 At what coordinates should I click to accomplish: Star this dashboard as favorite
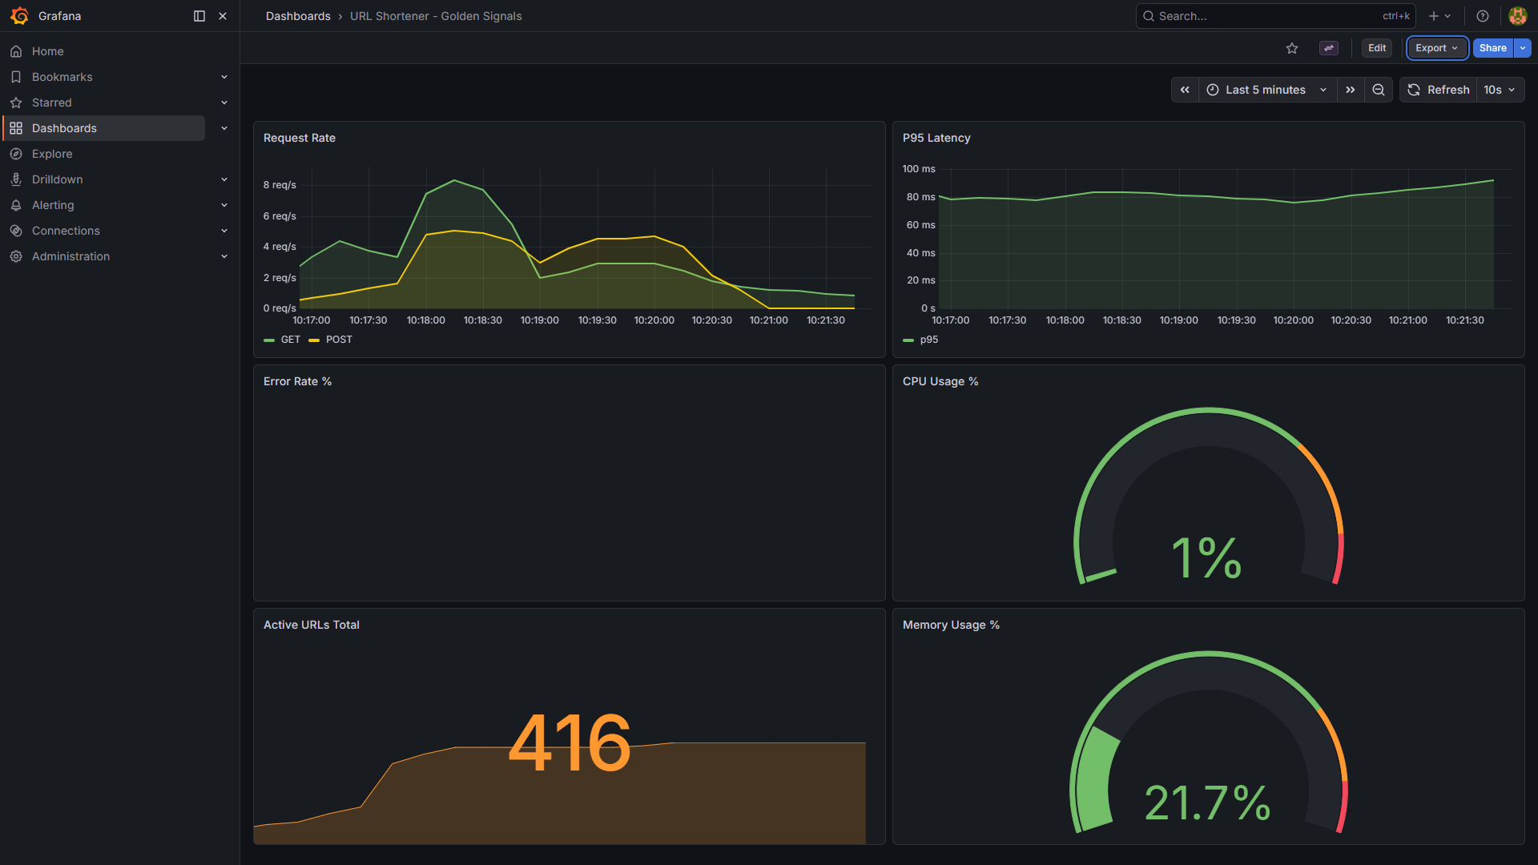[x=1292, y=48]
